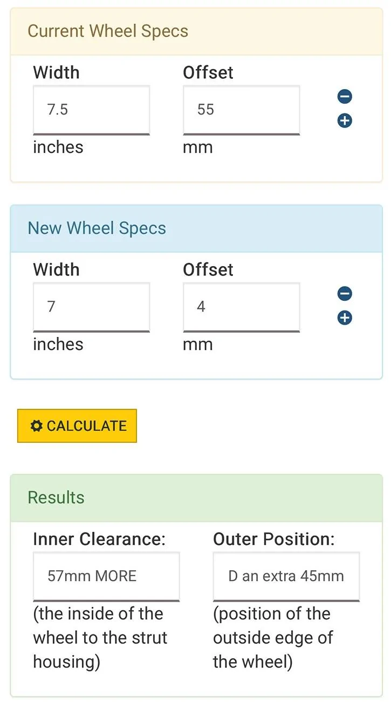Click the Current Wheel Specs header
Screen dimensions: 391x702
(107, 31)
